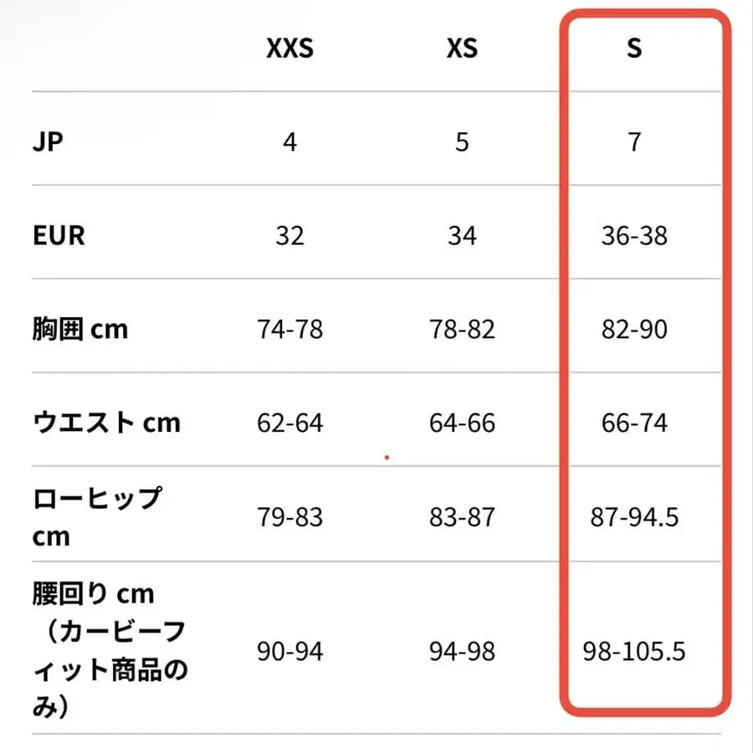Click JP size 7 in S column
The width and height of the screenshot is (753, 753).
(634, 141)
